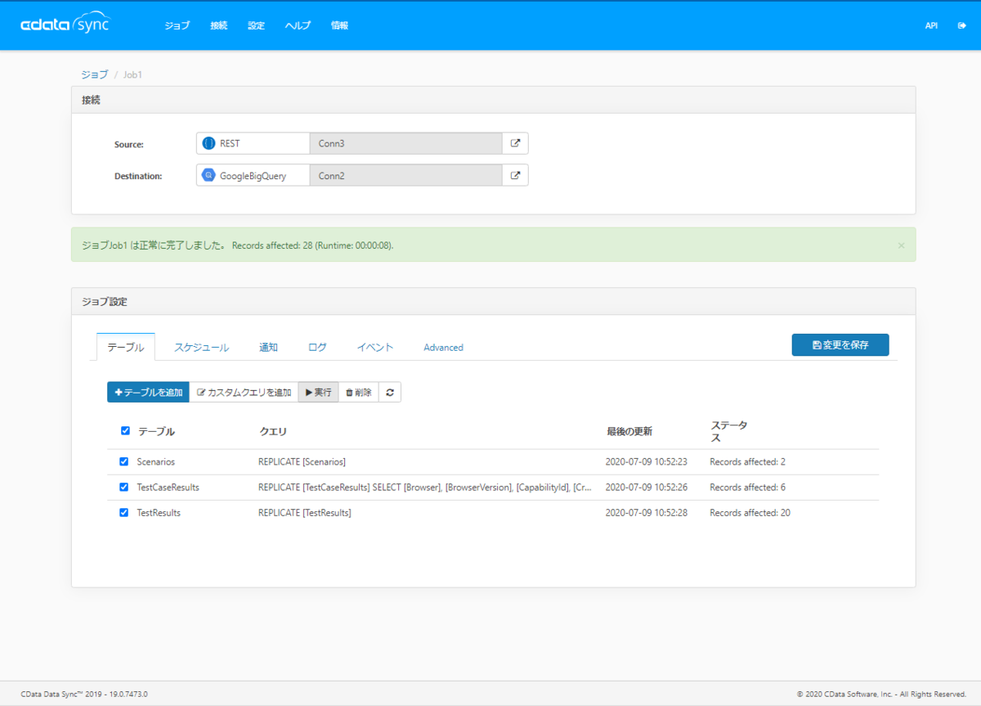Viewport: 981px width, 706px height.
Task: Click the GoogleBigQuery destination icon
Action: (x=208, y=175)
